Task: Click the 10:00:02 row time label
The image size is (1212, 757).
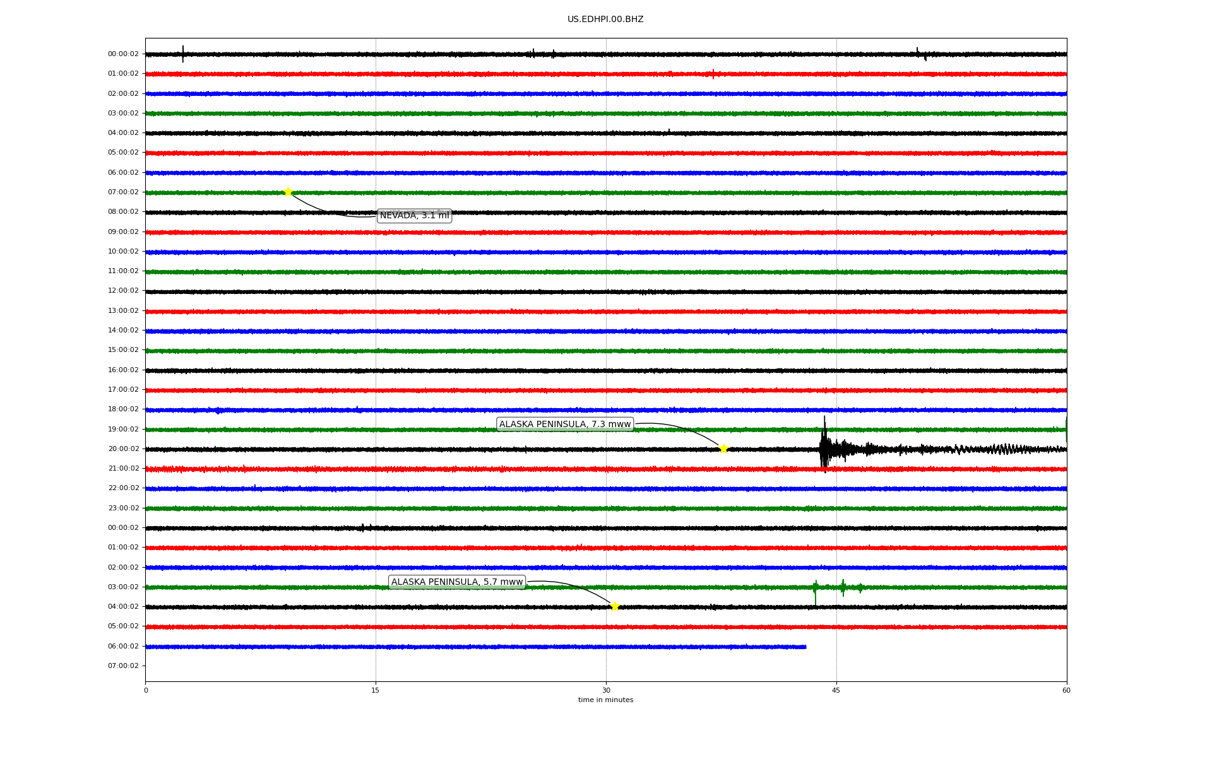Action: click(123, 252)
